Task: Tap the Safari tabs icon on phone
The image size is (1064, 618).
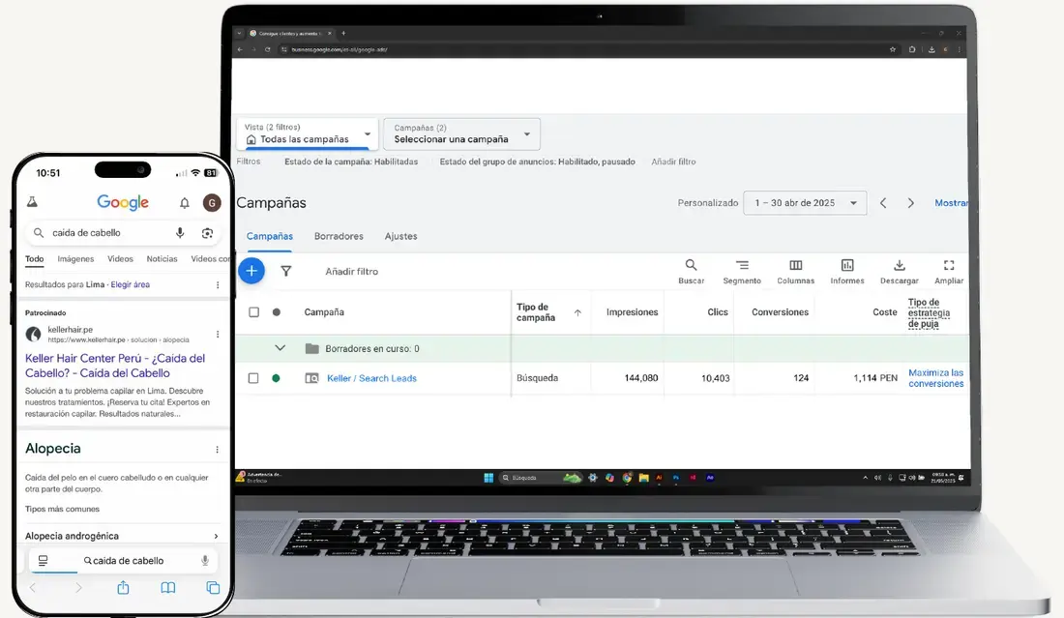Action: (213, 587)
